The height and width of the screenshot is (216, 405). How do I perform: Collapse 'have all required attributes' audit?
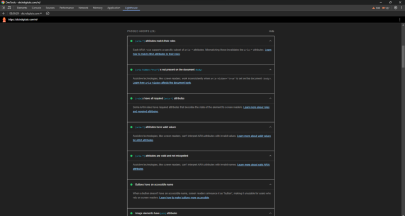point(270,98)
